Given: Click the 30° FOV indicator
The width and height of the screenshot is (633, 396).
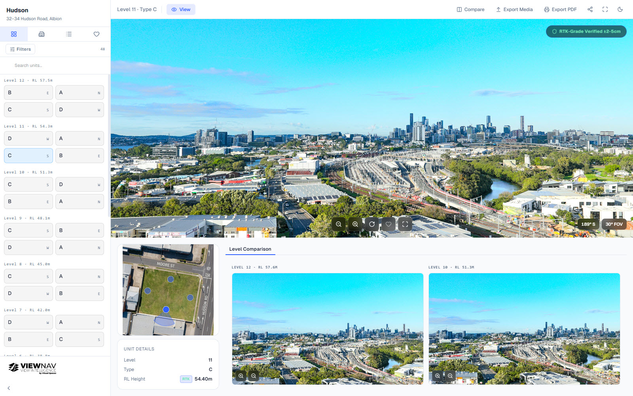Looking at the screenshot, I should coord(614,224).
